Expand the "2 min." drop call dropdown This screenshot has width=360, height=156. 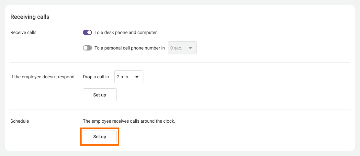[129, 77]
